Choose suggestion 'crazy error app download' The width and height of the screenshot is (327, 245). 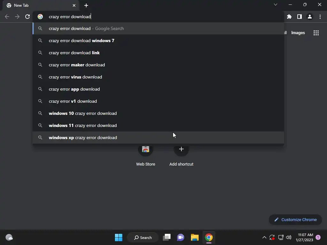[x=158, y=89]
